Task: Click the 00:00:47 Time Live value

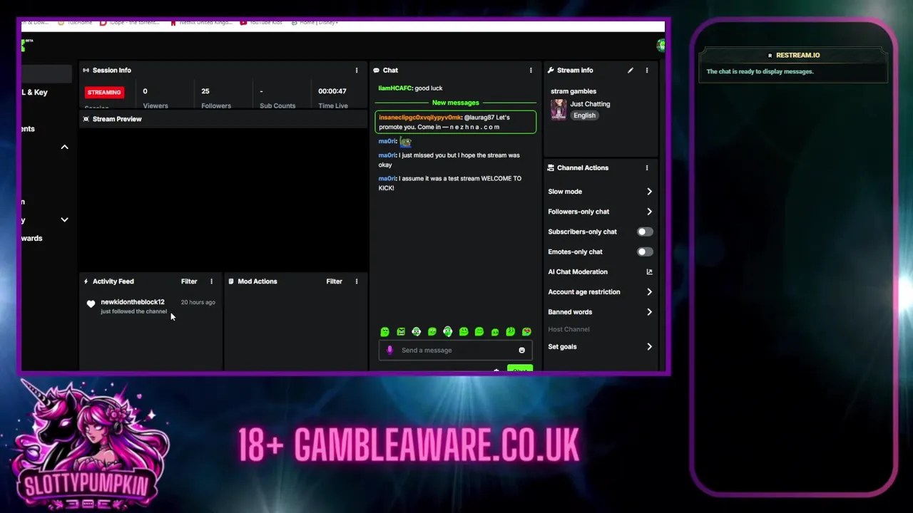Action: click(332, 91)
